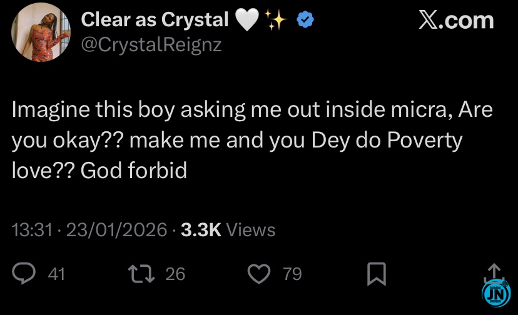Click the white heart emoji in name
The height and width of the screenshot is (315, 518).
coord(247,21)
